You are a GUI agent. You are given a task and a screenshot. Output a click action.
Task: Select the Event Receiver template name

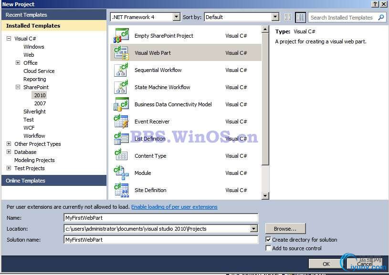pos(152,122)
